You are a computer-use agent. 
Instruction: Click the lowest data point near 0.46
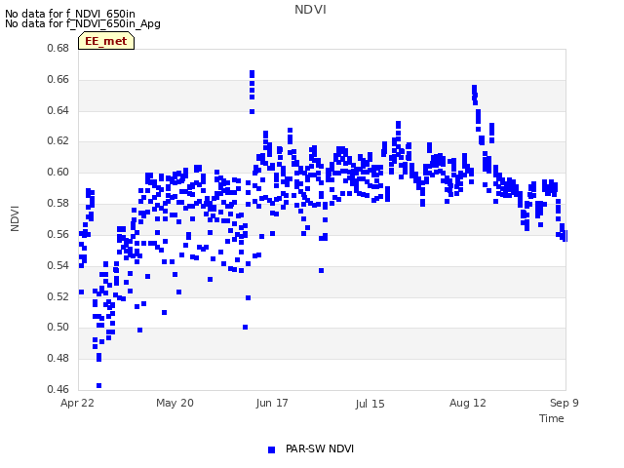click(98, 386)
